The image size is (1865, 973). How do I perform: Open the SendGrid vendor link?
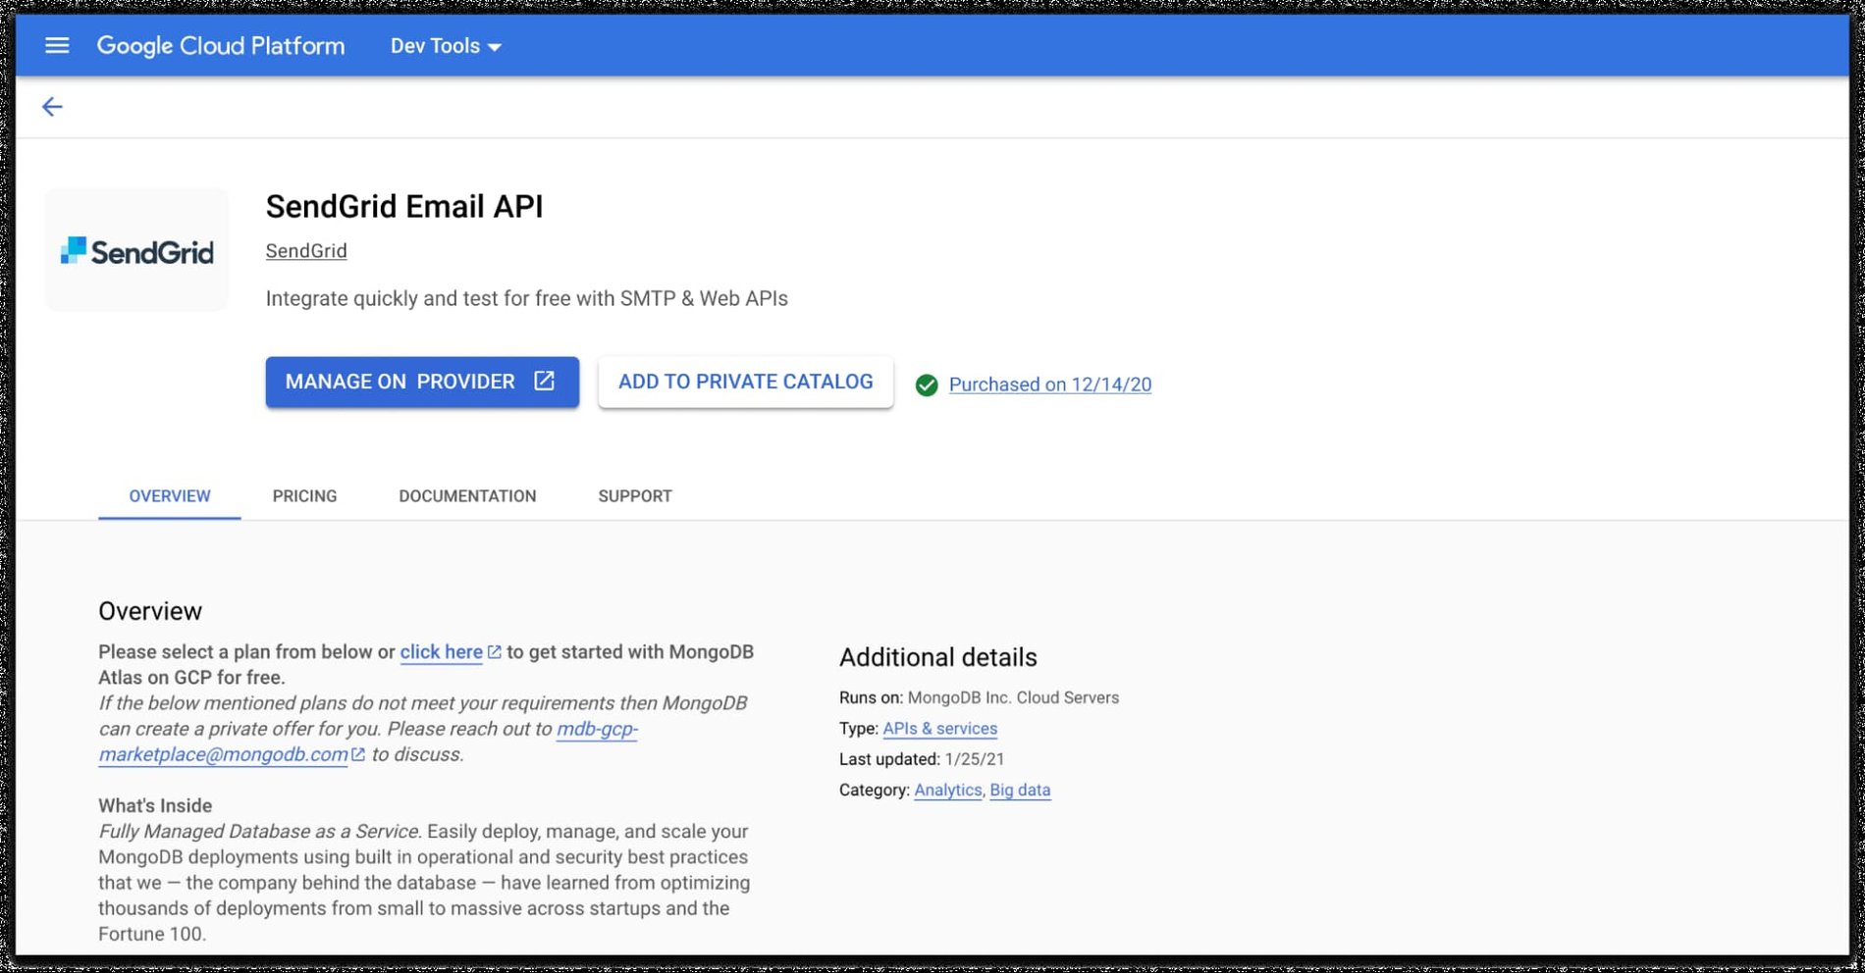click(x=306, y=251)
